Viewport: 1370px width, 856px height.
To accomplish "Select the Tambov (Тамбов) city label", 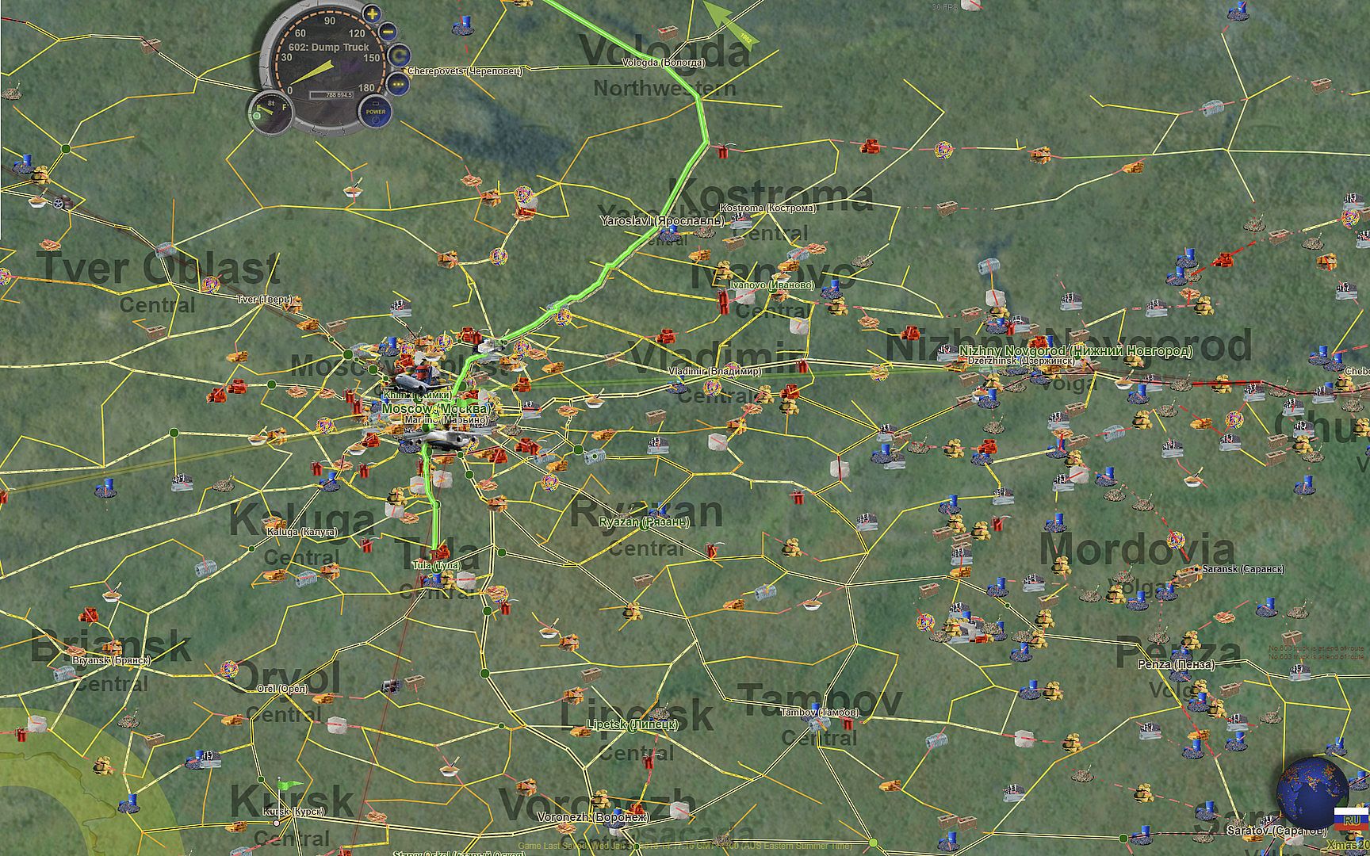I will tap(819, 713).
